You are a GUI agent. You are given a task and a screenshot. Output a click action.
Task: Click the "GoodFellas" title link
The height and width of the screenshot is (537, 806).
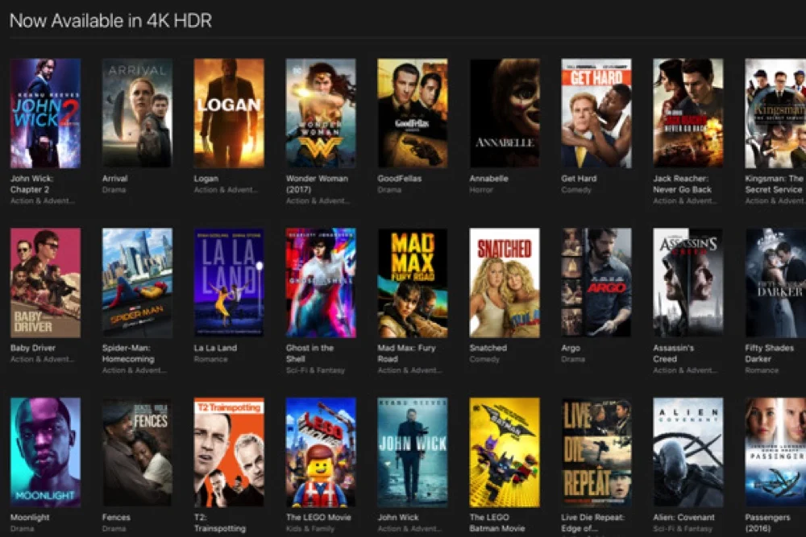(x=400, y=179)
